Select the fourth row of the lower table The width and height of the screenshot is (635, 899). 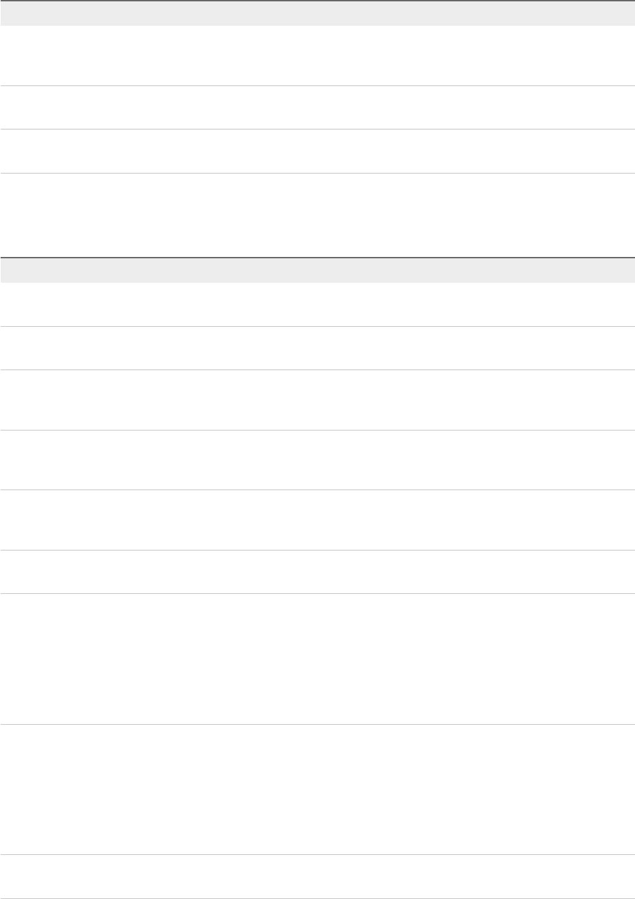click(x=317, y=460)
